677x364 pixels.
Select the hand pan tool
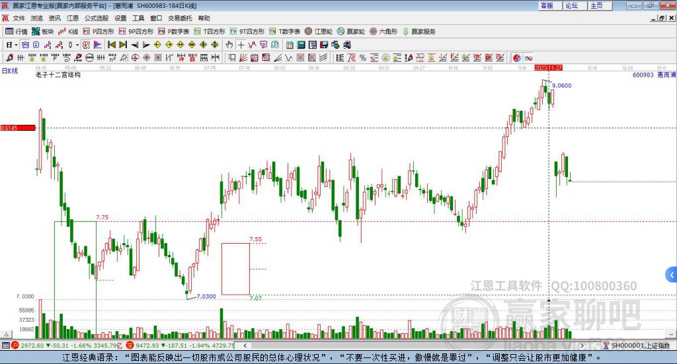[x=229, y=45]
